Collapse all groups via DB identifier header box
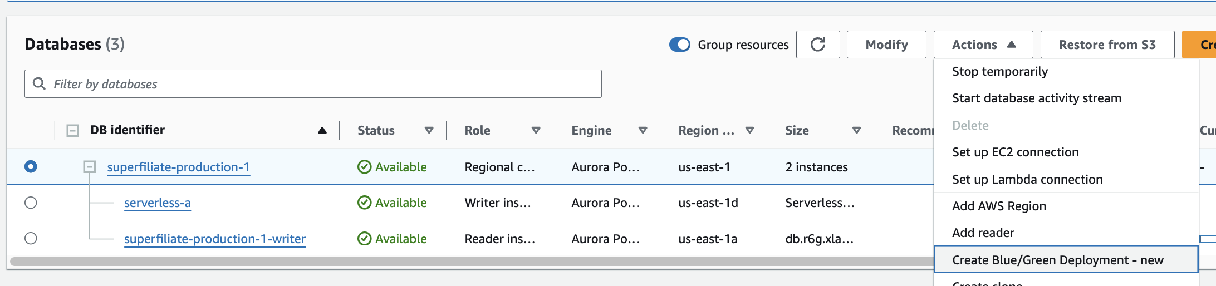 point(72,130)
